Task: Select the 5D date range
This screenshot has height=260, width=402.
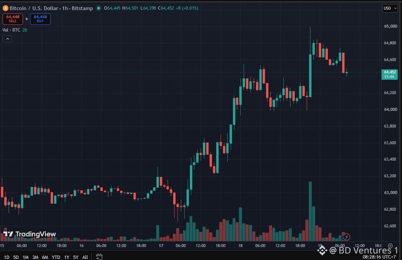Action: (x=16, y=257)
